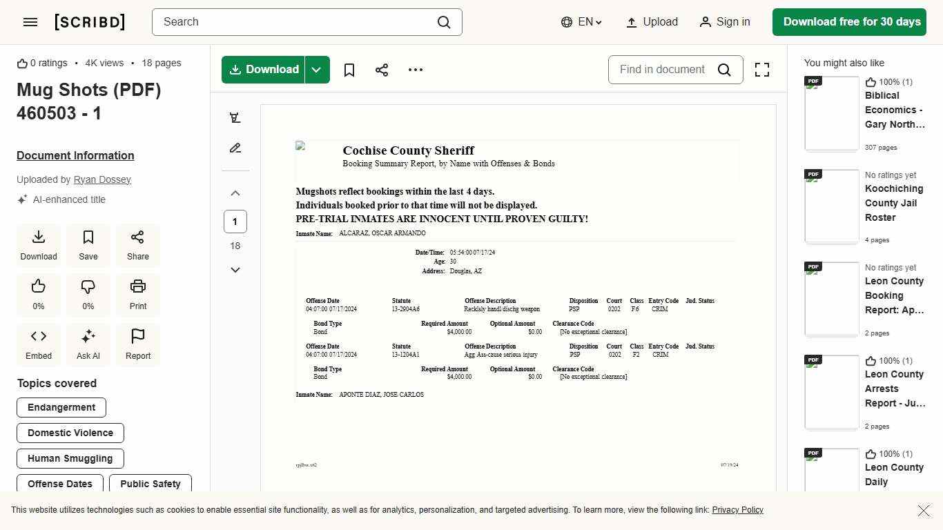The height and width of the screenshot is (530, 943).
Task: Toggle thumbs down rating for document
Action: (88, 295)
